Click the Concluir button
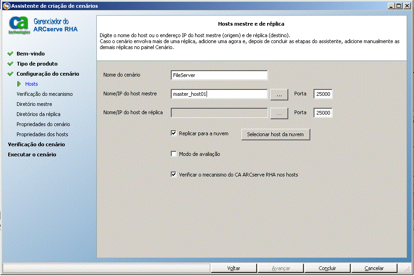The width and height of the screenshot is (414, 276). tap(327, 268)
